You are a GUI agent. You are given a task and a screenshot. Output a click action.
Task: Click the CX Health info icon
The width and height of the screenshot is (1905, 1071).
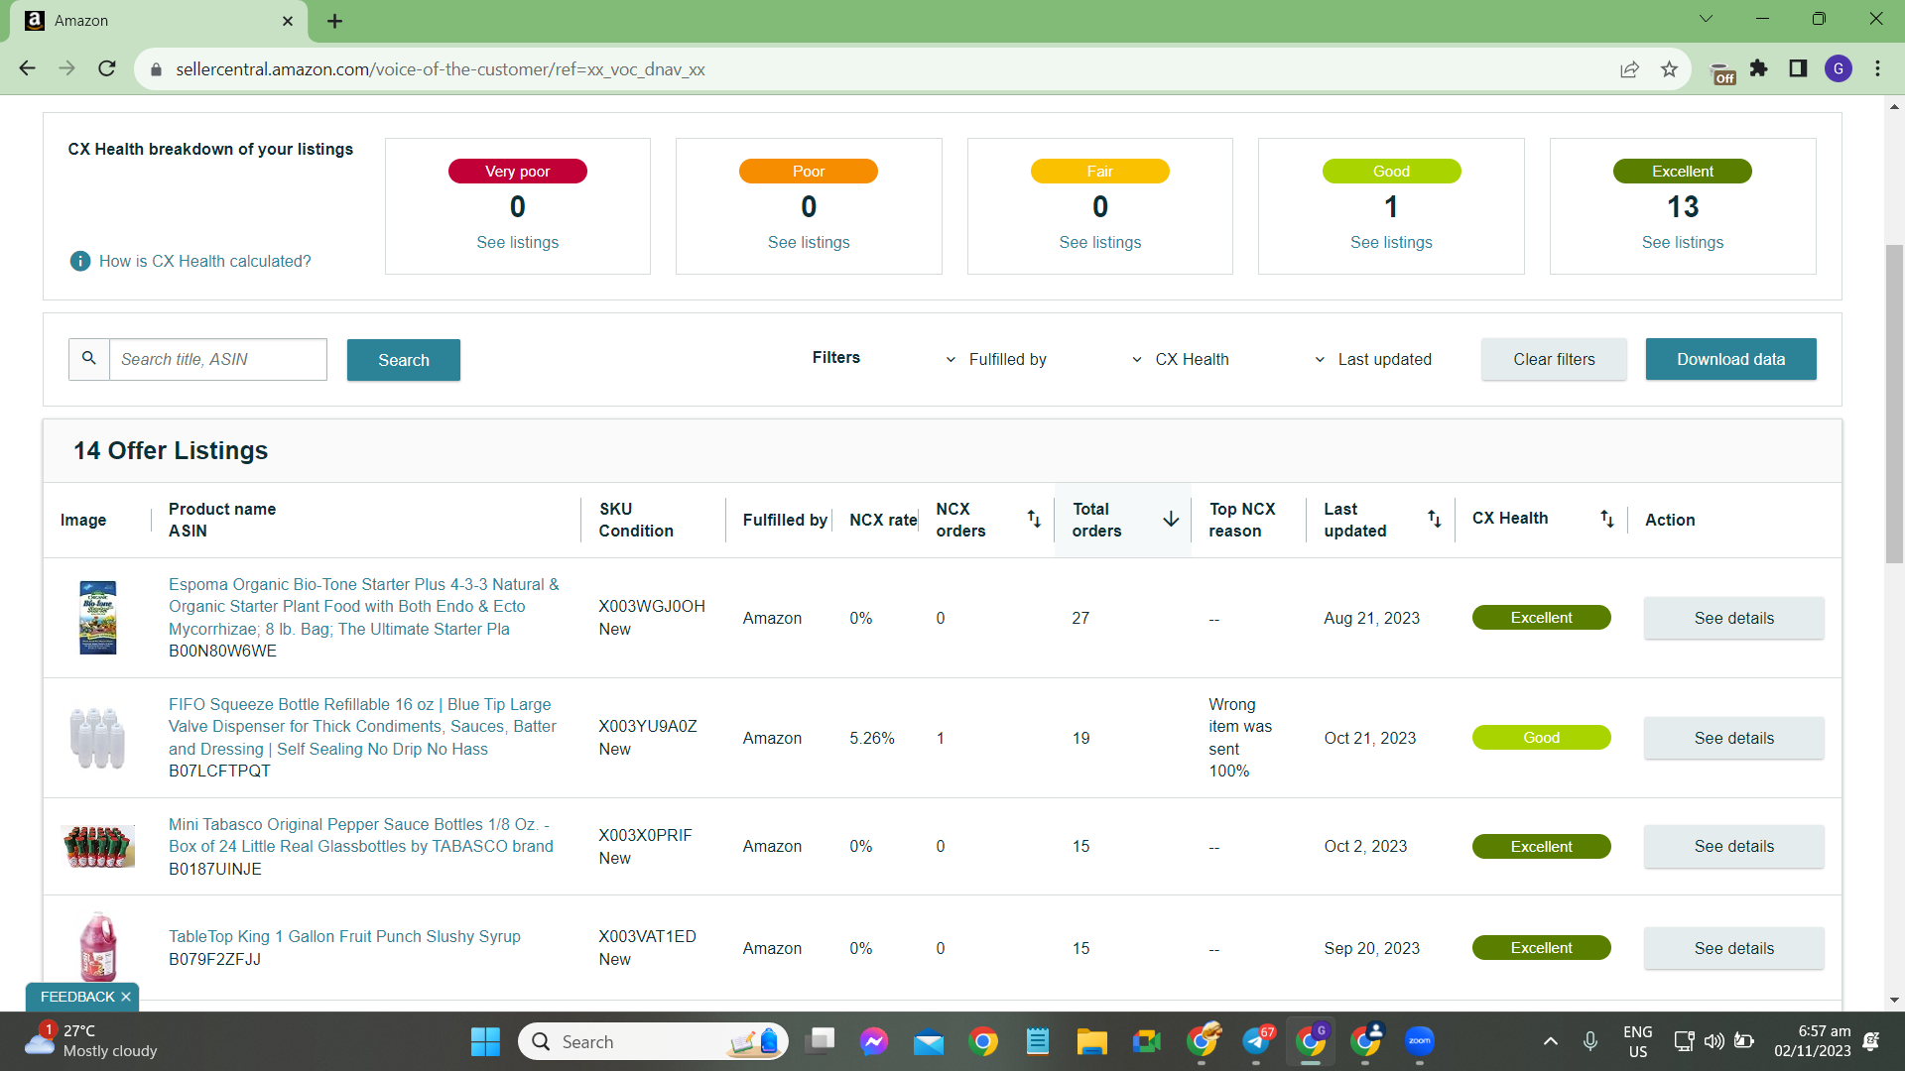click(80, 261)
